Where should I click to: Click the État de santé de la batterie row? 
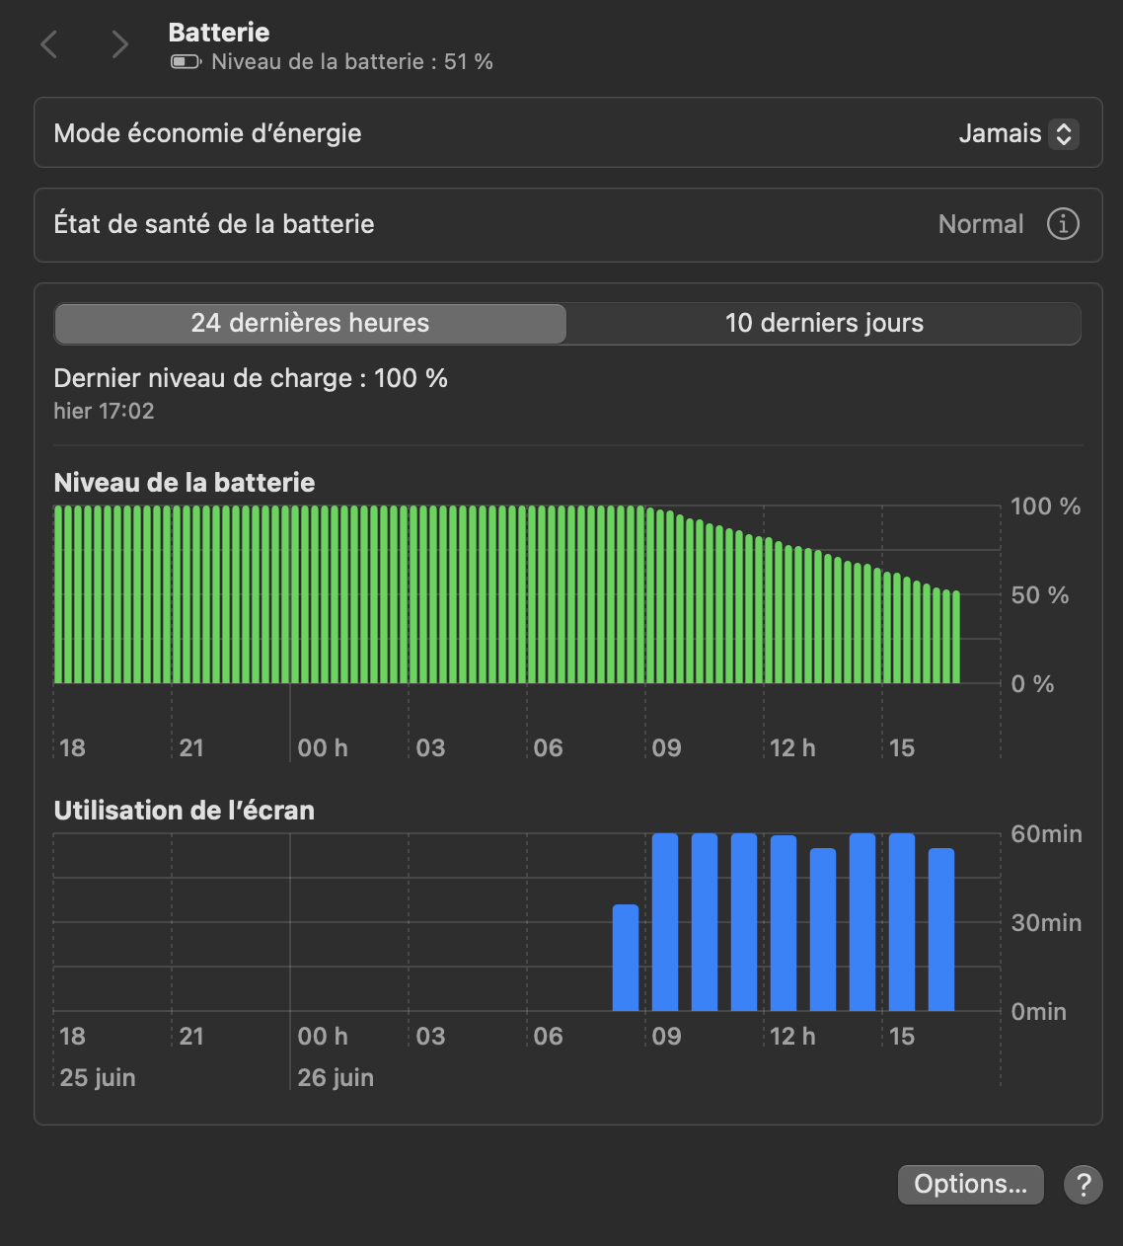click(x=214, y=224)
